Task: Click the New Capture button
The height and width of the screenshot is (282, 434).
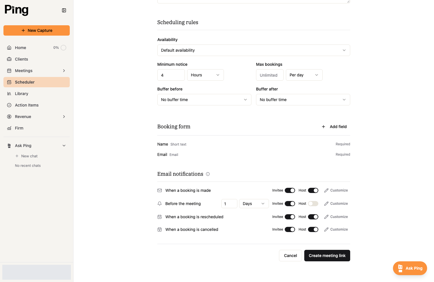Action: coord(36,30)
